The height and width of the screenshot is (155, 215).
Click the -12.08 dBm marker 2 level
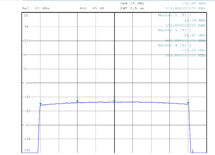(x=194, y=20)
